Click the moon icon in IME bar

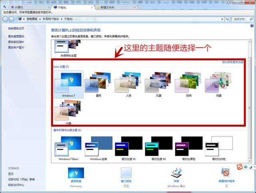point(250,167)
